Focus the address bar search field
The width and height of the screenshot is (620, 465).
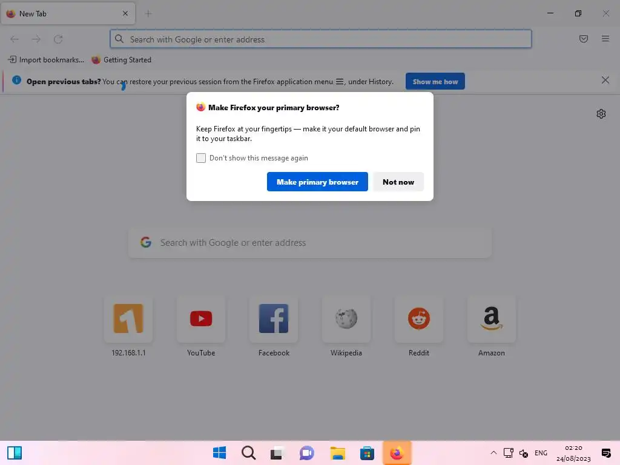tap(321, 39)
